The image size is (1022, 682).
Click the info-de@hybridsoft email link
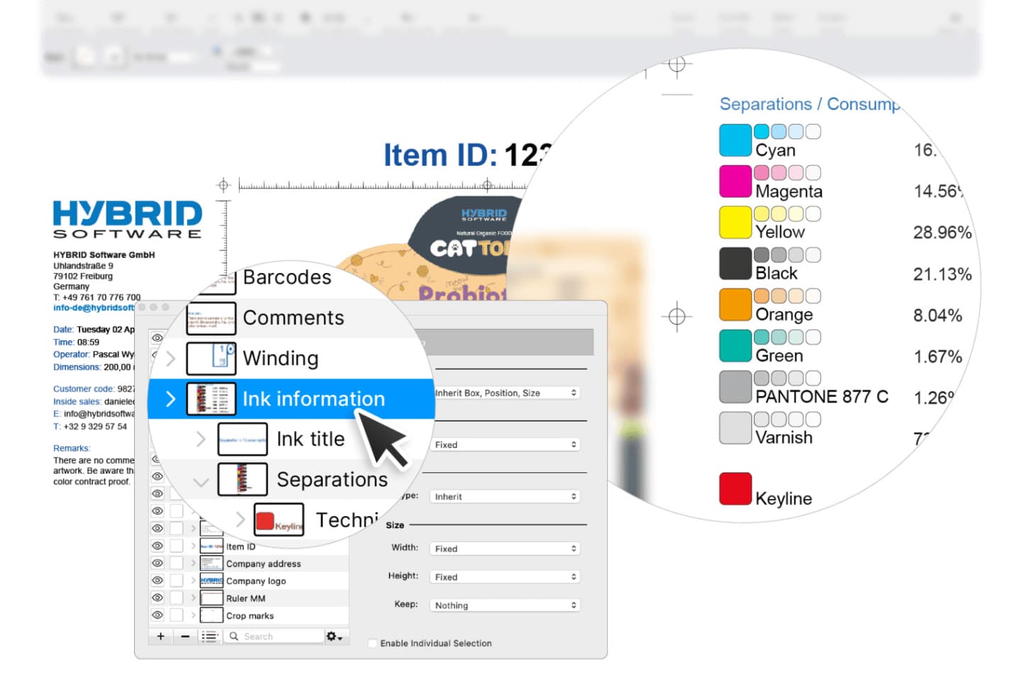94,308
